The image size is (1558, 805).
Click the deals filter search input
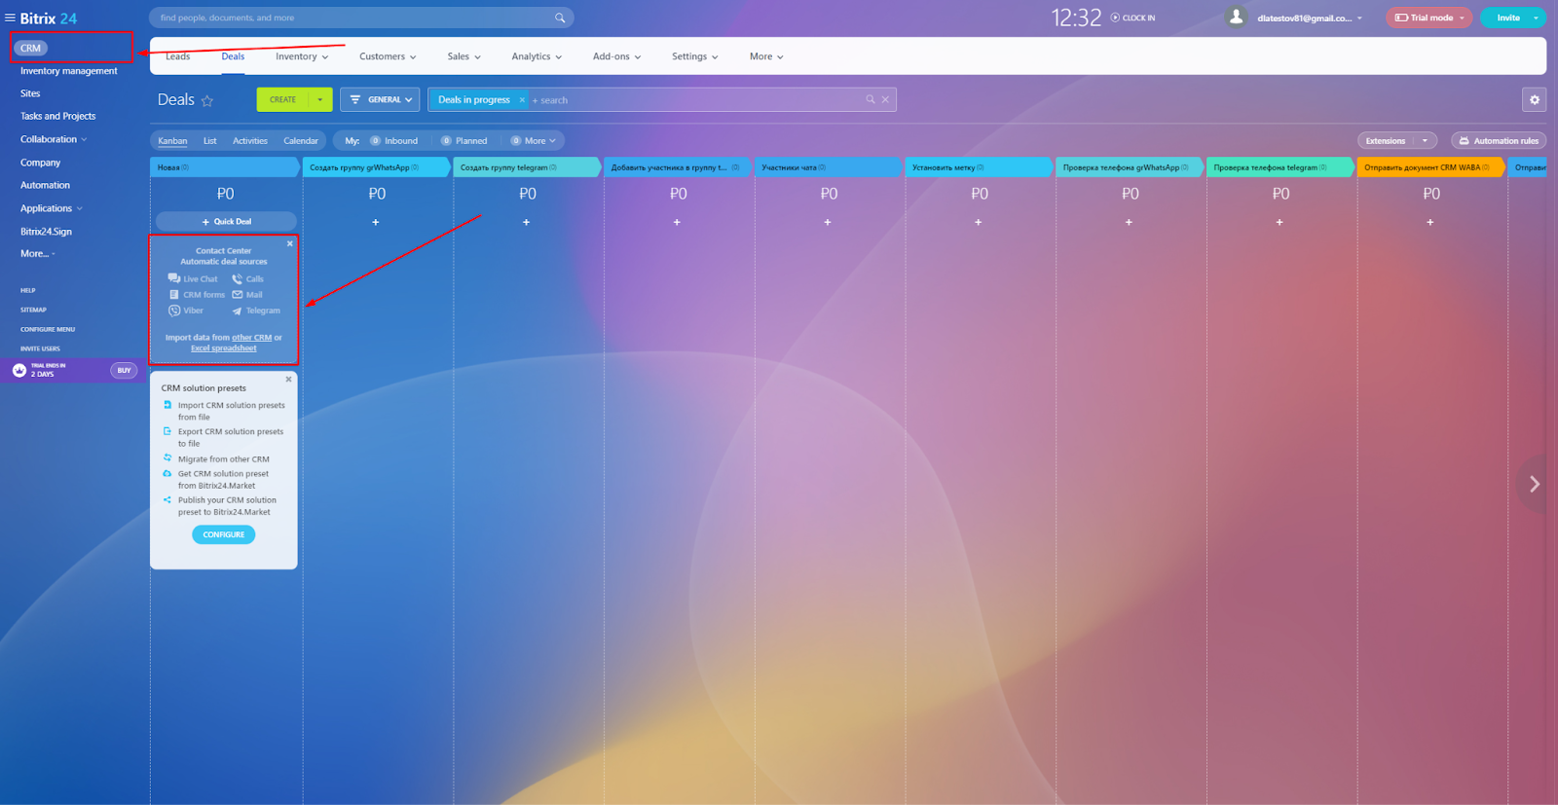696,99
